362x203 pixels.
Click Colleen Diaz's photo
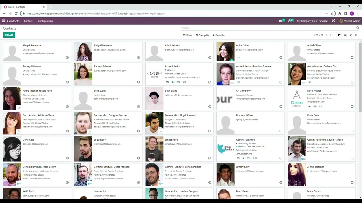coord(297,74)
